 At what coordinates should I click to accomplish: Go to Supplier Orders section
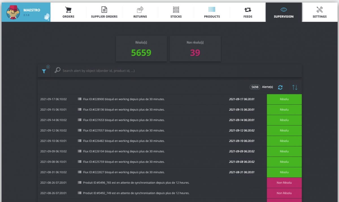pyautogui.click(x=104, y=12)
